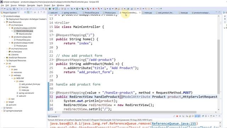Viewport: 227px width, 128px height.
Task: Open the Run button dropdown arrow
Action: point(79,9)
